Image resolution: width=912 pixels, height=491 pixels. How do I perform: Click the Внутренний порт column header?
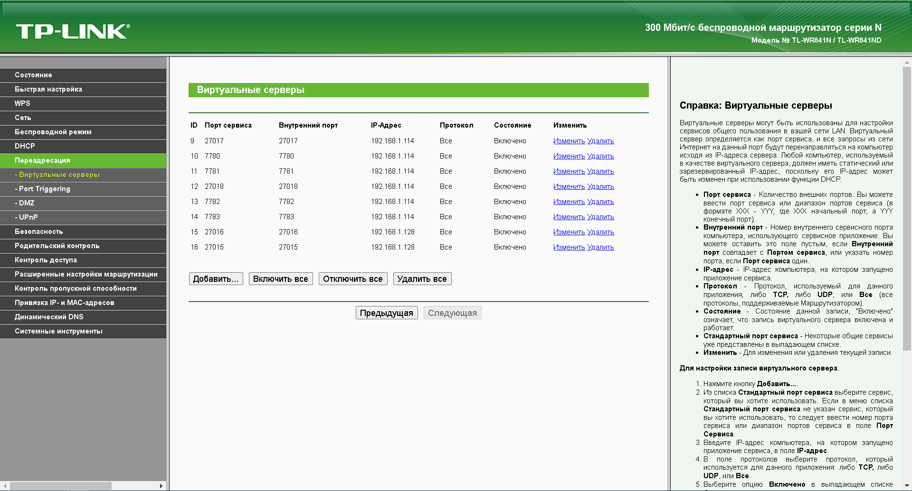[x=308, y=125]
